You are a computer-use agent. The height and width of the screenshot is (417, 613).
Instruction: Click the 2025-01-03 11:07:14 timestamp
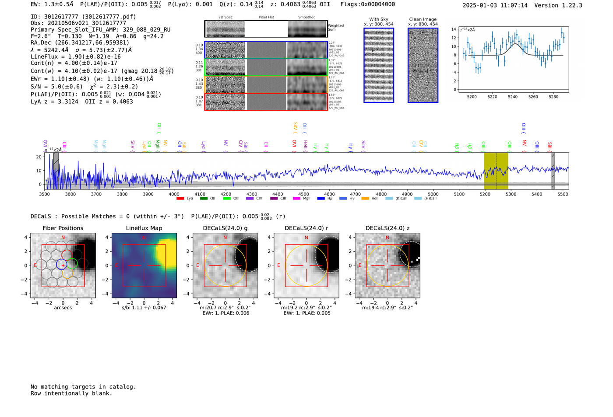coord(495,5)
